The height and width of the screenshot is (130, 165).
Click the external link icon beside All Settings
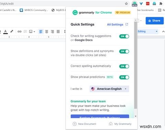click(126, 24)
